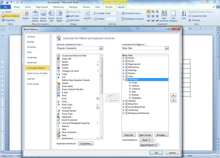Screen dimensions: 220x158
Task: Click Text Direction icon
Action: [164, 16]
